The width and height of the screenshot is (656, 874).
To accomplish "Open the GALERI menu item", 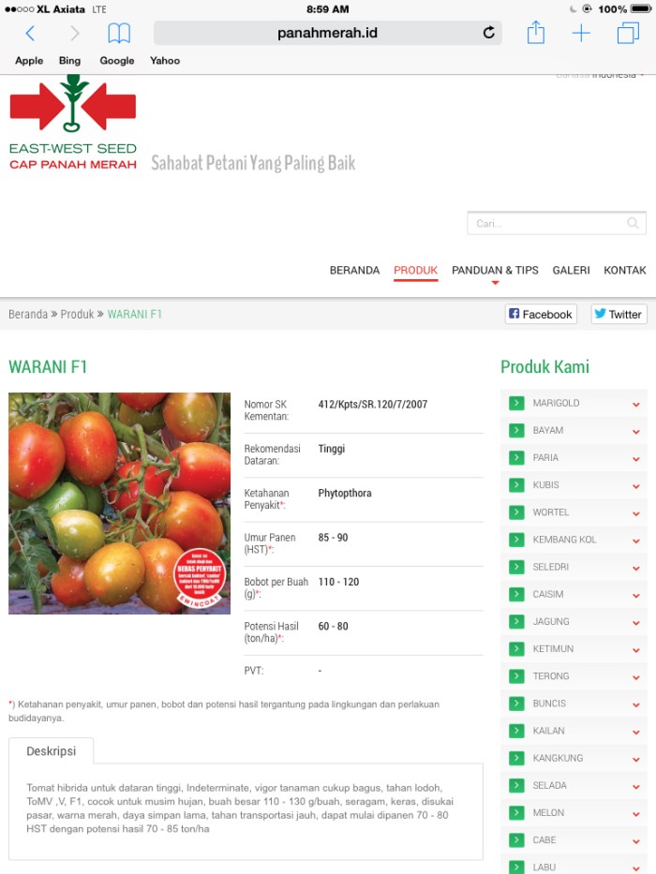I will coord(571,271).
